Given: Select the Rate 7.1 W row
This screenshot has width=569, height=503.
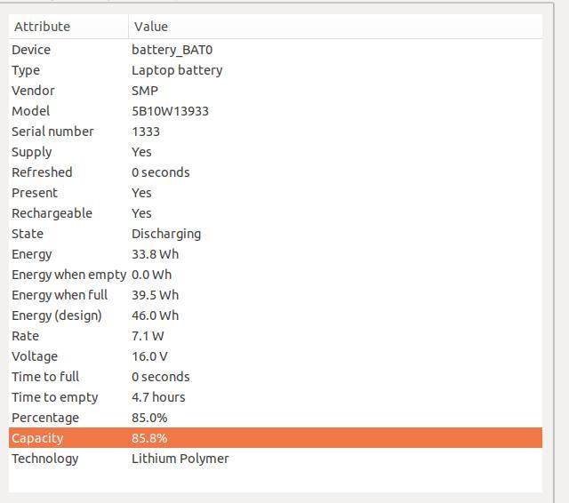Looking at the screenshot, I should click(x=276, y=336).
